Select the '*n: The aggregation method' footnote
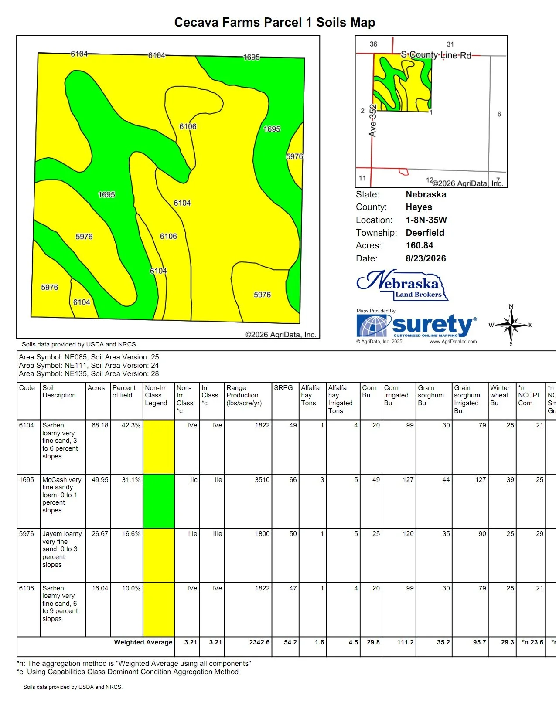Viewport: 556px width, 719px height. pyautogui.click(x=134, y=664)
